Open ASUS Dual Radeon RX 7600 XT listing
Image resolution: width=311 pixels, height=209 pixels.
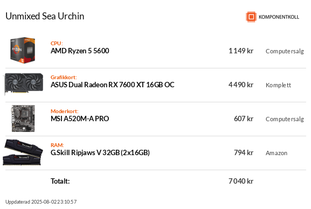coord(113,85)
